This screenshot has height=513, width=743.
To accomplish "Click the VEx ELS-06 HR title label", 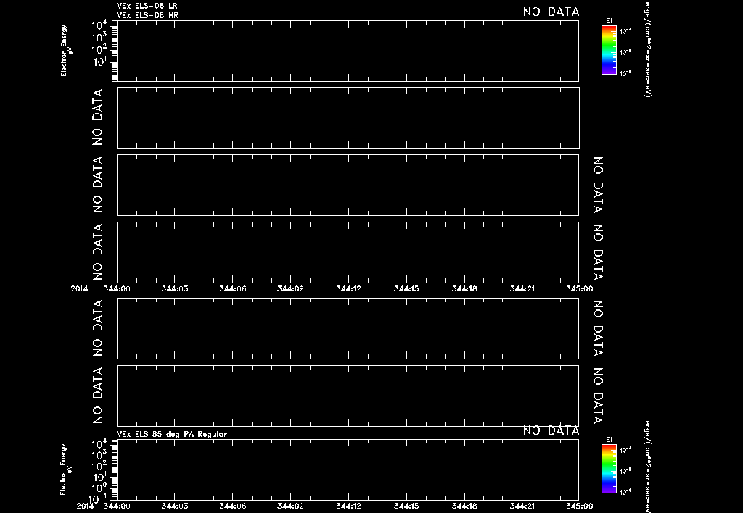I will click(147, 16).
